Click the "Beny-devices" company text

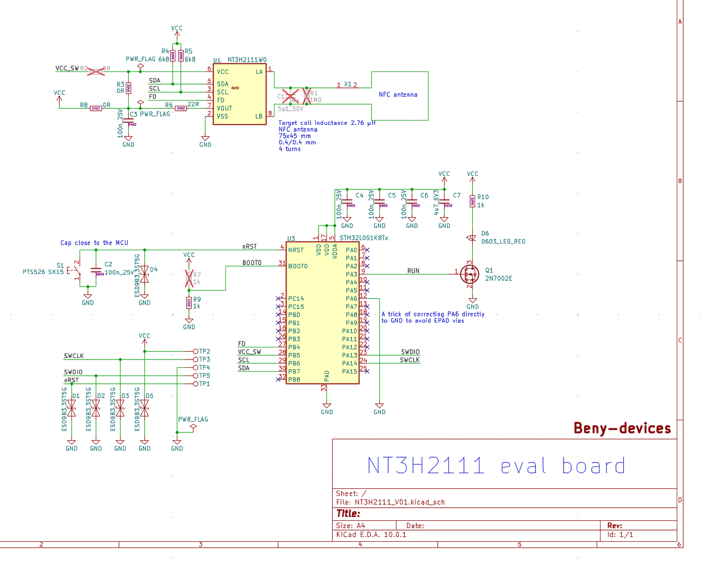pos(622,428)
